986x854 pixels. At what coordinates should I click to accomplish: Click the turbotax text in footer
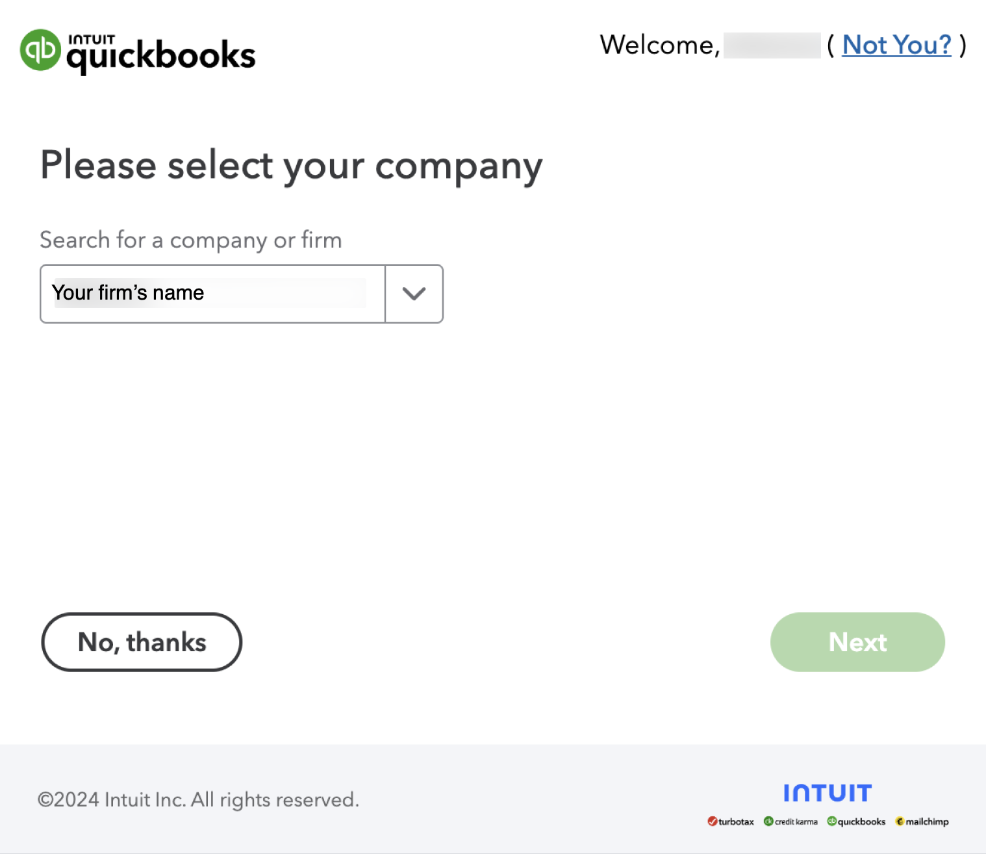point(737,822)
